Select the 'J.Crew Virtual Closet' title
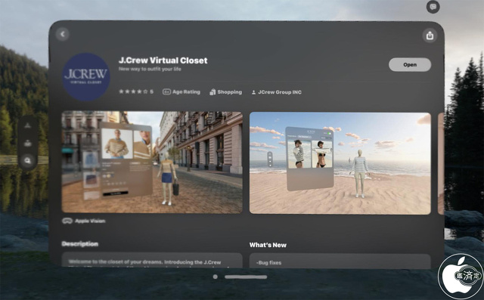This screenshot has height=300, width=484. coord(163,60)
